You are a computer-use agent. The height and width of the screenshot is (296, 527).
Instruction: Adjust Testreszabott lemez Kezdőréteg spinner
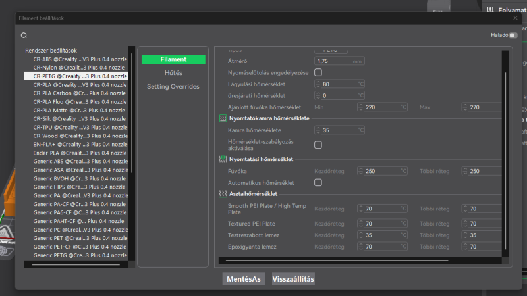[360, 235]
